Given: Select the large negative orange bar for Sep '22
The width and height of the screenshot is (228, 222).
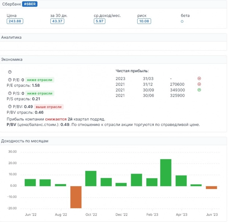Looking at the screenshot, I should tap(76, 197).
